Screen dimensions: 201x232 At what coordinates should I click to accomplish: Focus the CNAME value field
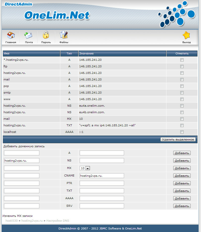pos(102,176)
